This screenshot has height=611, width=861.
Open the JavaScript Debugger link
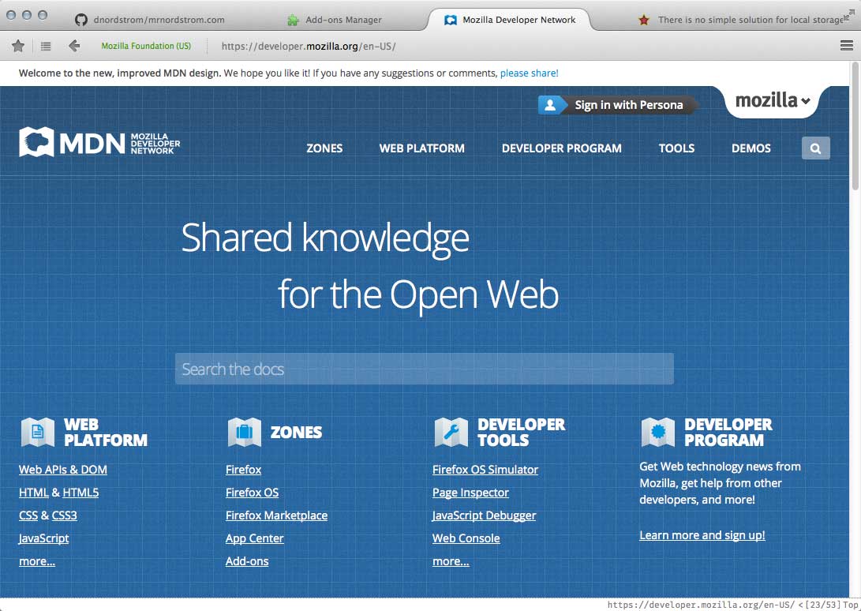[484, 515]
